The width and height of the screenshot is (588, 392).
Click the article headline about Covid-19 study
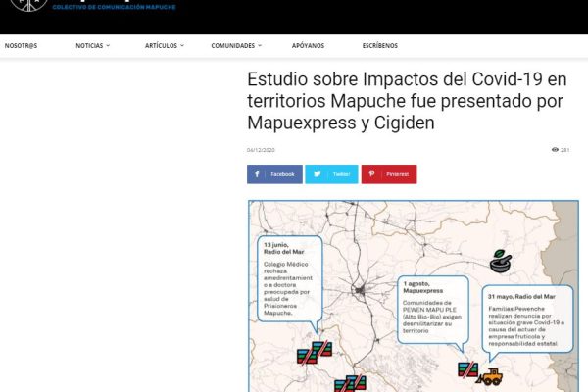407,101
